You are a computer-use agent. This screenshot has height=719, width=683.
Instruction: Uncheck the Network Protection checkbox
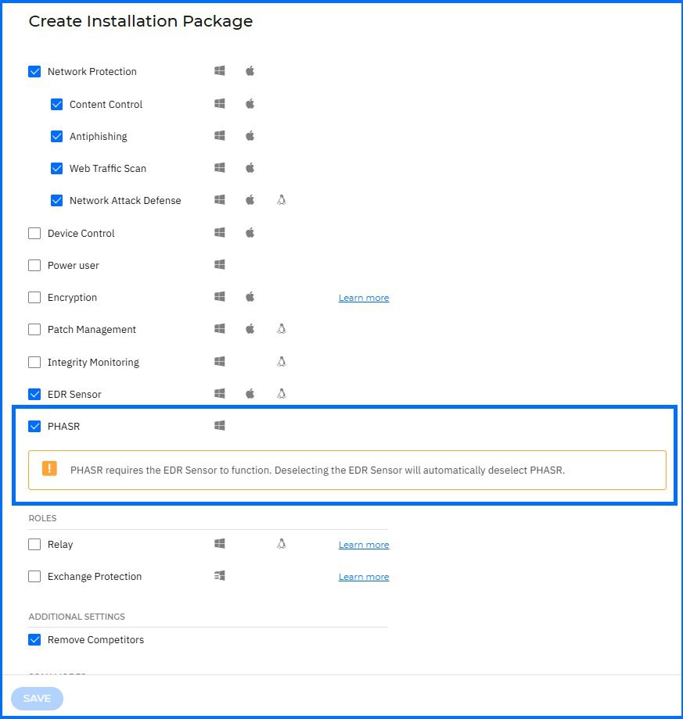[x=34, y=72]
